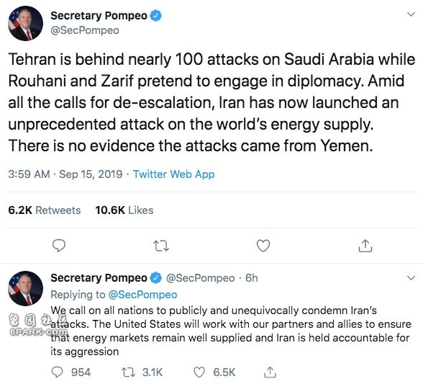Image resolution: width=423 pixels, height=384 pixels.
Task: Retweet the main tweet about Tehran attacks
Action: click(x=161, y=246)
